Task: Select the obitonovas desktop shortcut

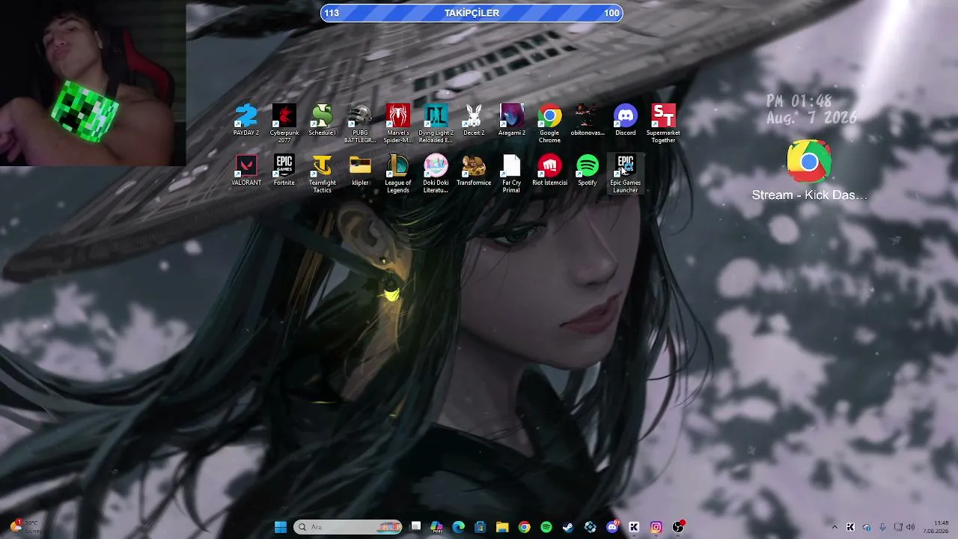Action: pyautogui.click(x=588, y=121)
